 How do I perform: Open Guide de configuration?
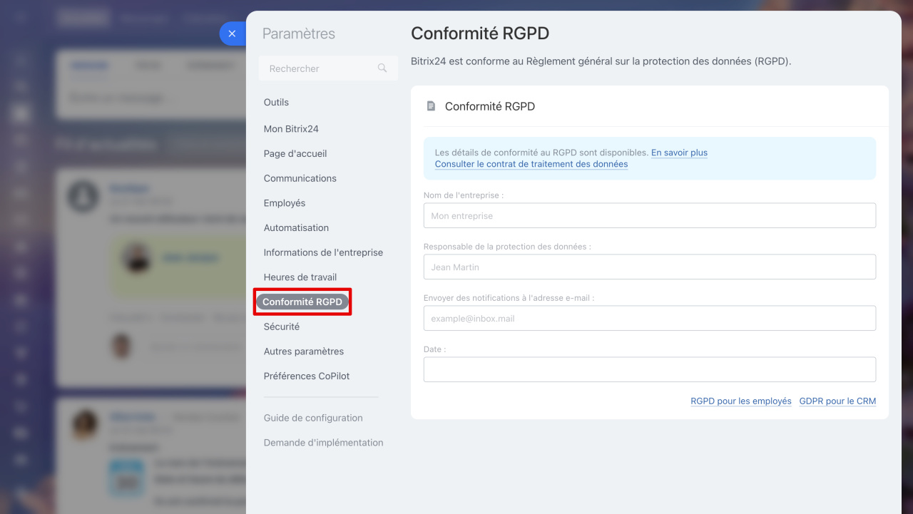313,418
